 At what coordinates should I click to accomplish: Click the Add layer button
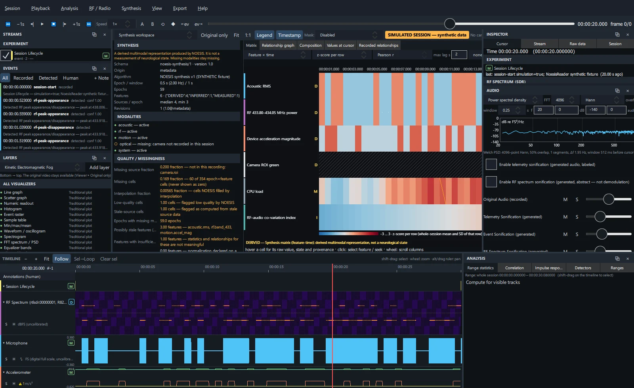pos(99,167)
